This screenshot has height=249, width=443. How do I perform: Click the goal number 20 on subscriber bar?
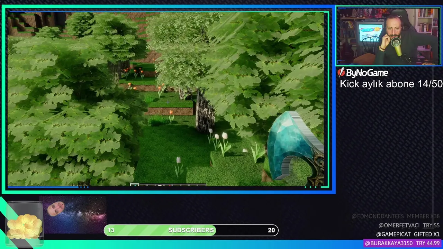pyautogui.click(x=271, y=230)
